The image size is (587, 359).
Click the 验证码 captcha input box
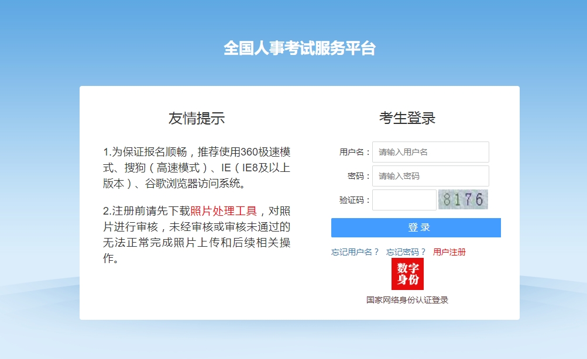(404, 199)
